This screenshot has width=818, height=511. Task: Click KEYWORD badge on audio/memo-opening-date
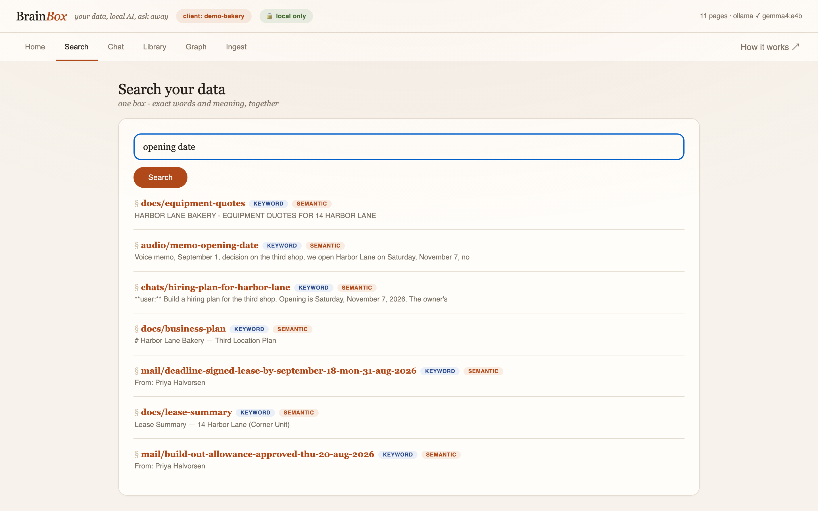pos(282,246)
